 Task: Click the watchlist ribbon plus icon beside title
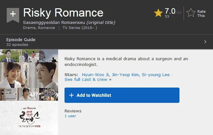pyautogui.click(x=13, y=15)
